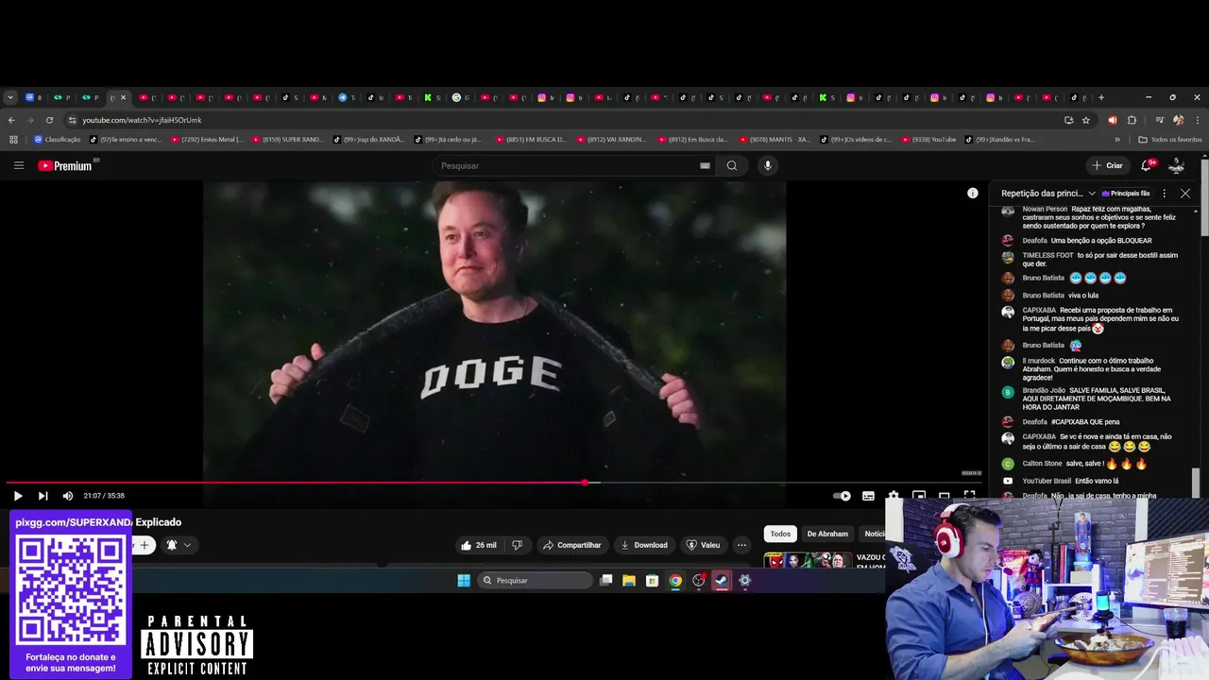Select the Todos filter chip
The image size is (1209, 680).
coord(780,534)
